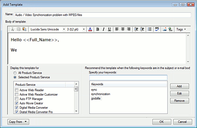
Task: Align text to the left
Action: tap(117, 29)
